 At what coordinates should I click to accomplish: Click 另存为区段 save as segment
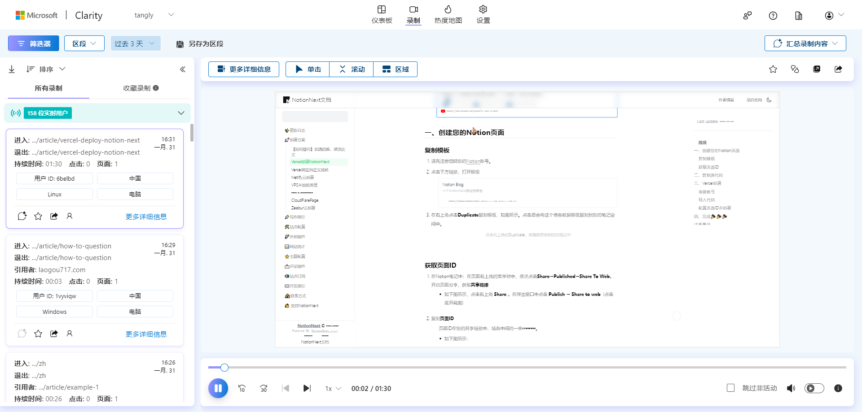(200, 43)
